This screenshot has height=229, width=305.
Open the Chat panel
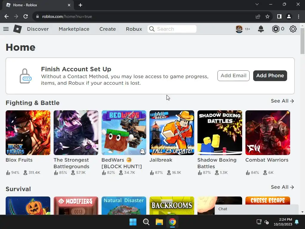pyautogui.click(x=256, y=209)
